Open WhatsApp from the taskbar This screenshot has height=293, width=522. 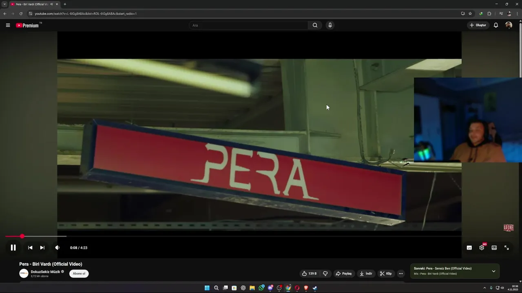tap(261, 288)
